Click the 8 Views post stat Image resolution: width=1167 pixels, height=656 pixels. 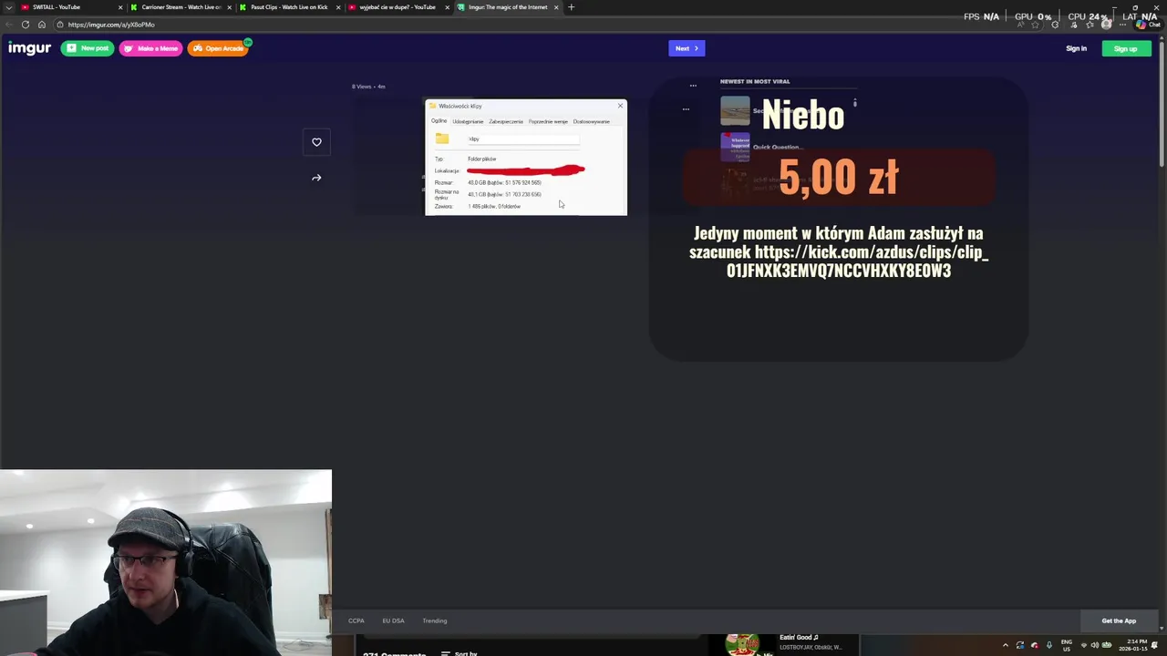(x=362, y=87)
